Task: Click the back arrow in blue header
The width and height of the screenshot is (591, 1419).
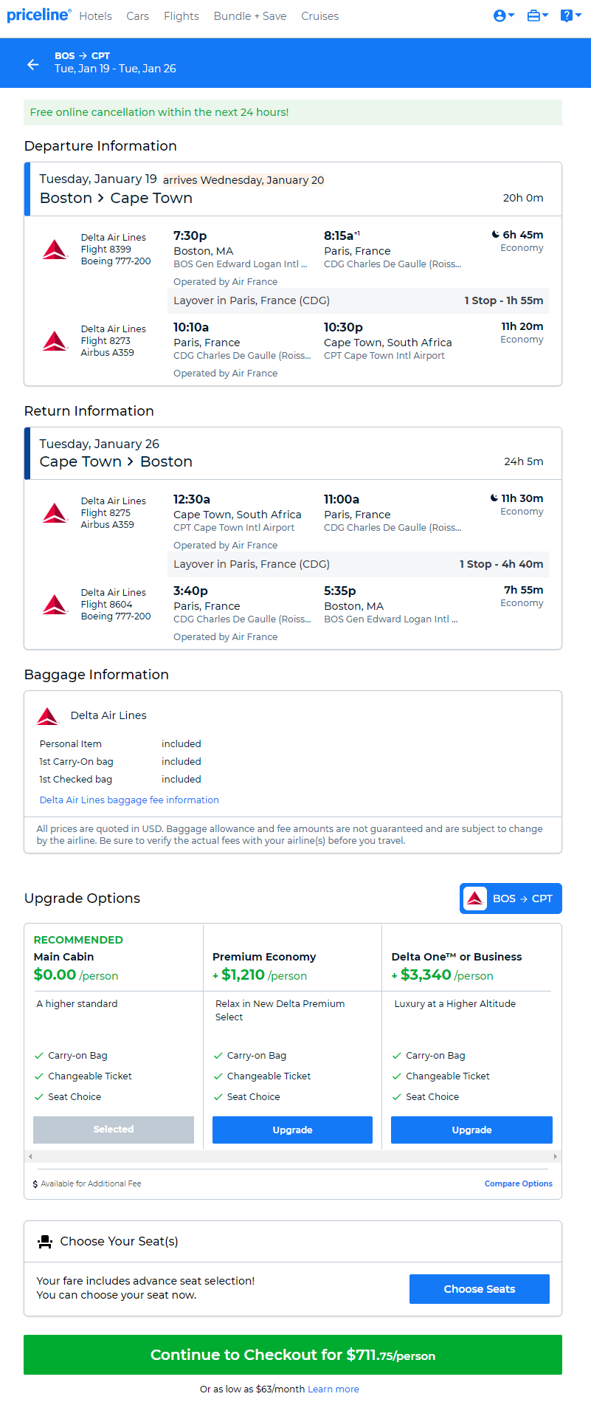Action: (x=32, y=64)
